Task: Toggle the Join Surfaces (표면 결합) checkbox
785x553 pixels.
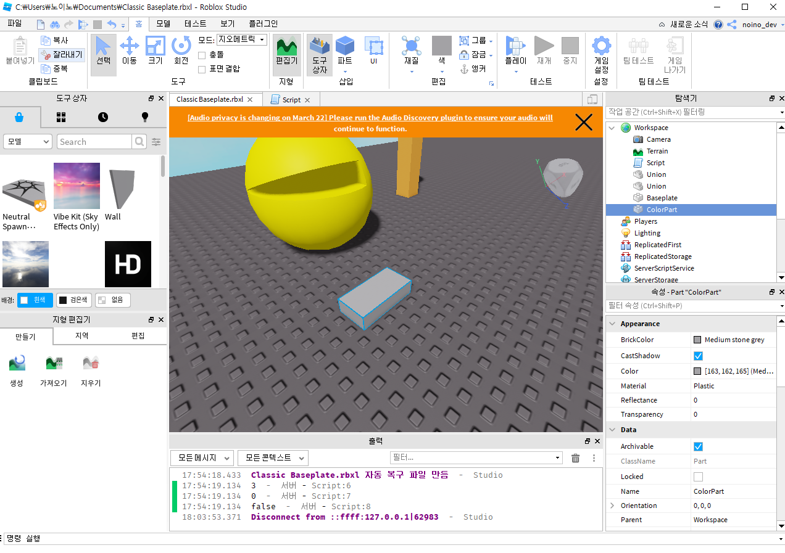Action: point(202,69)
